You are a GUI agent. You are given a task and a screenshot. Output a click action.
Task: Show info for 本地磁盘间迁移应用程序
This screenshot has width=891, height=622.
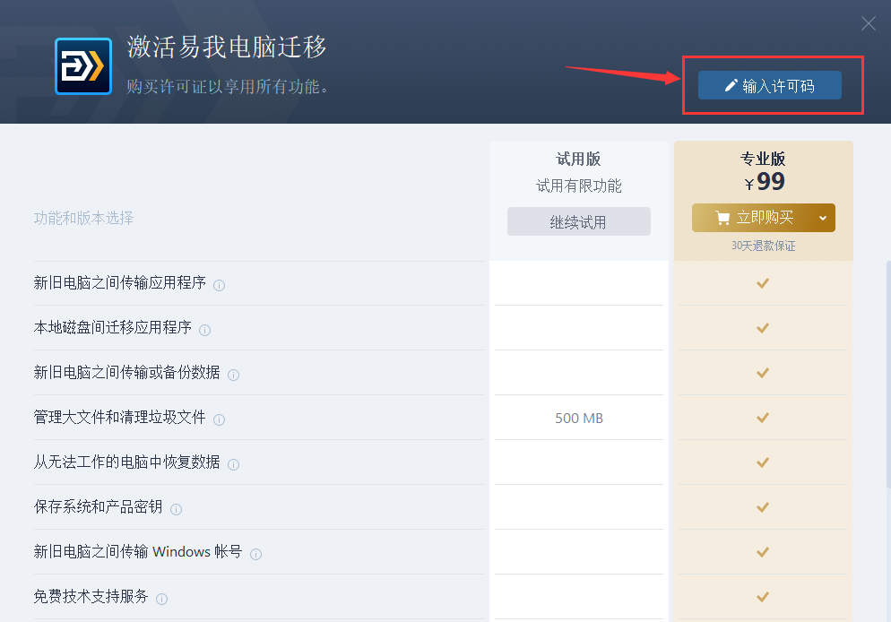[x=204, y=330]
